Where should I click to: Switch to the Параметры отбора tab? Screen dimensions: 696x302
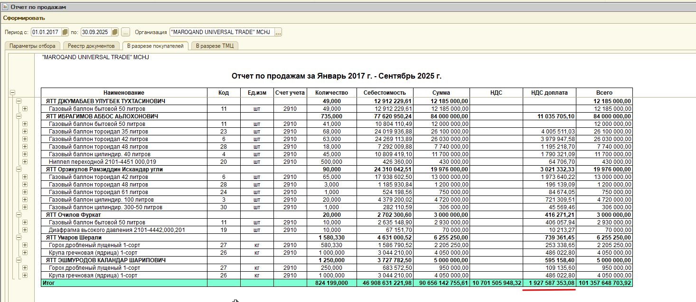(x=33, y=46)
